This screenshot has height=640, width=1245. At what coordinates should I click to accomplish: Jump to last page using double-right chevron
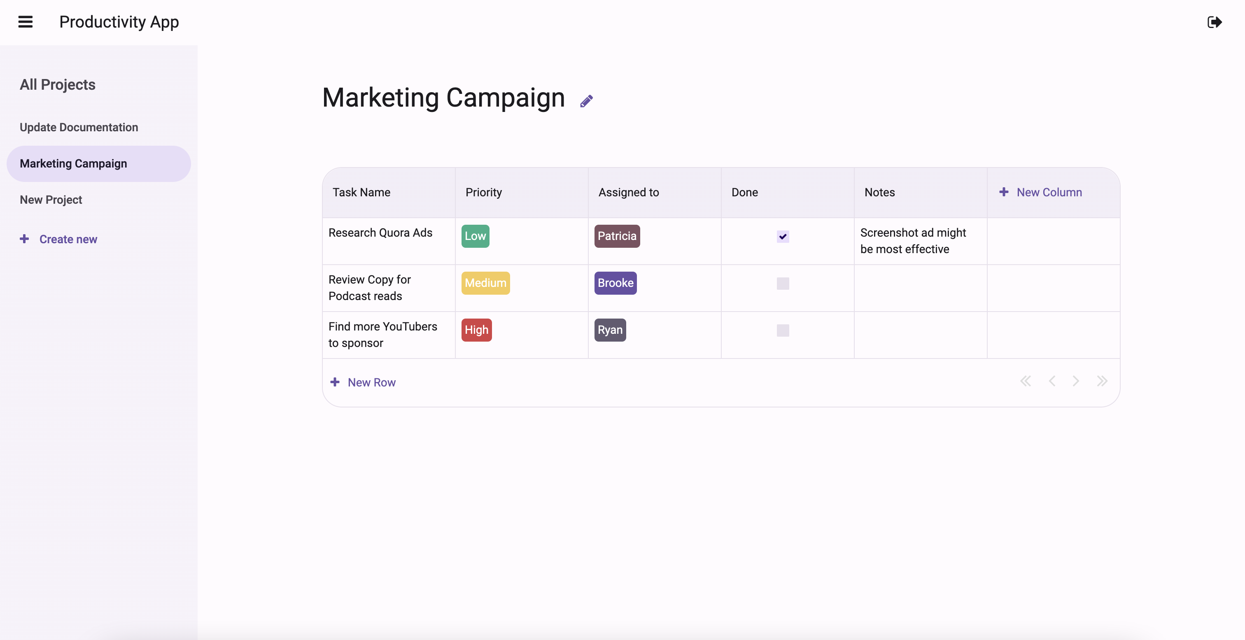(x=1102, y=381)
